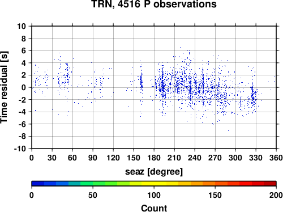
Task: Click the yellow section of colorbar near 100
Action: tap(154, 184)
